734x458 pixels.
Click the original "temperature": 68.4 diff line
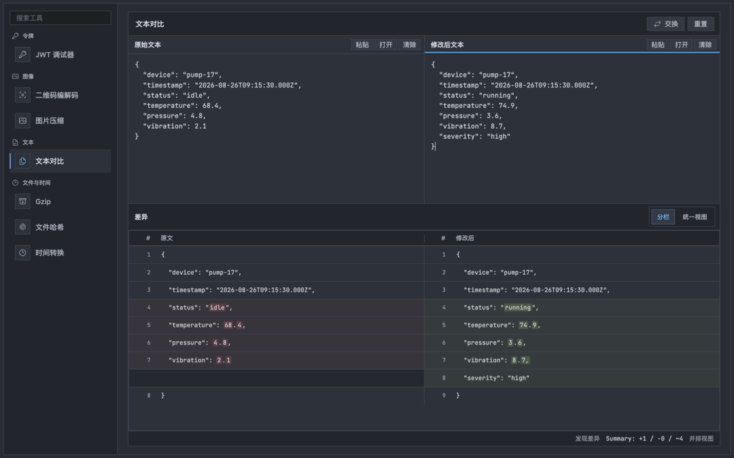pyautogui.click(x=276, y=325)
